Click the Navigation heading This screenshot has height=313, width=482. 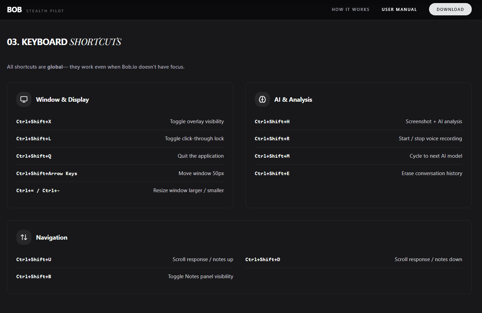click(52, 238)
